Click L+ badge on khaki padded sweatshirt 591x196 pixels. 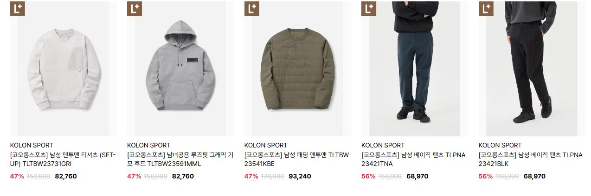(x=251, y=9)
